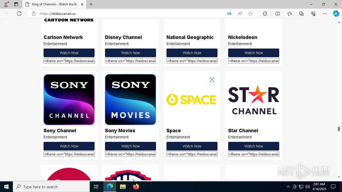This screenshot has width=342, height=192.
Task: Select the iframe code field under Sony Channel
Action: (69, 154)
